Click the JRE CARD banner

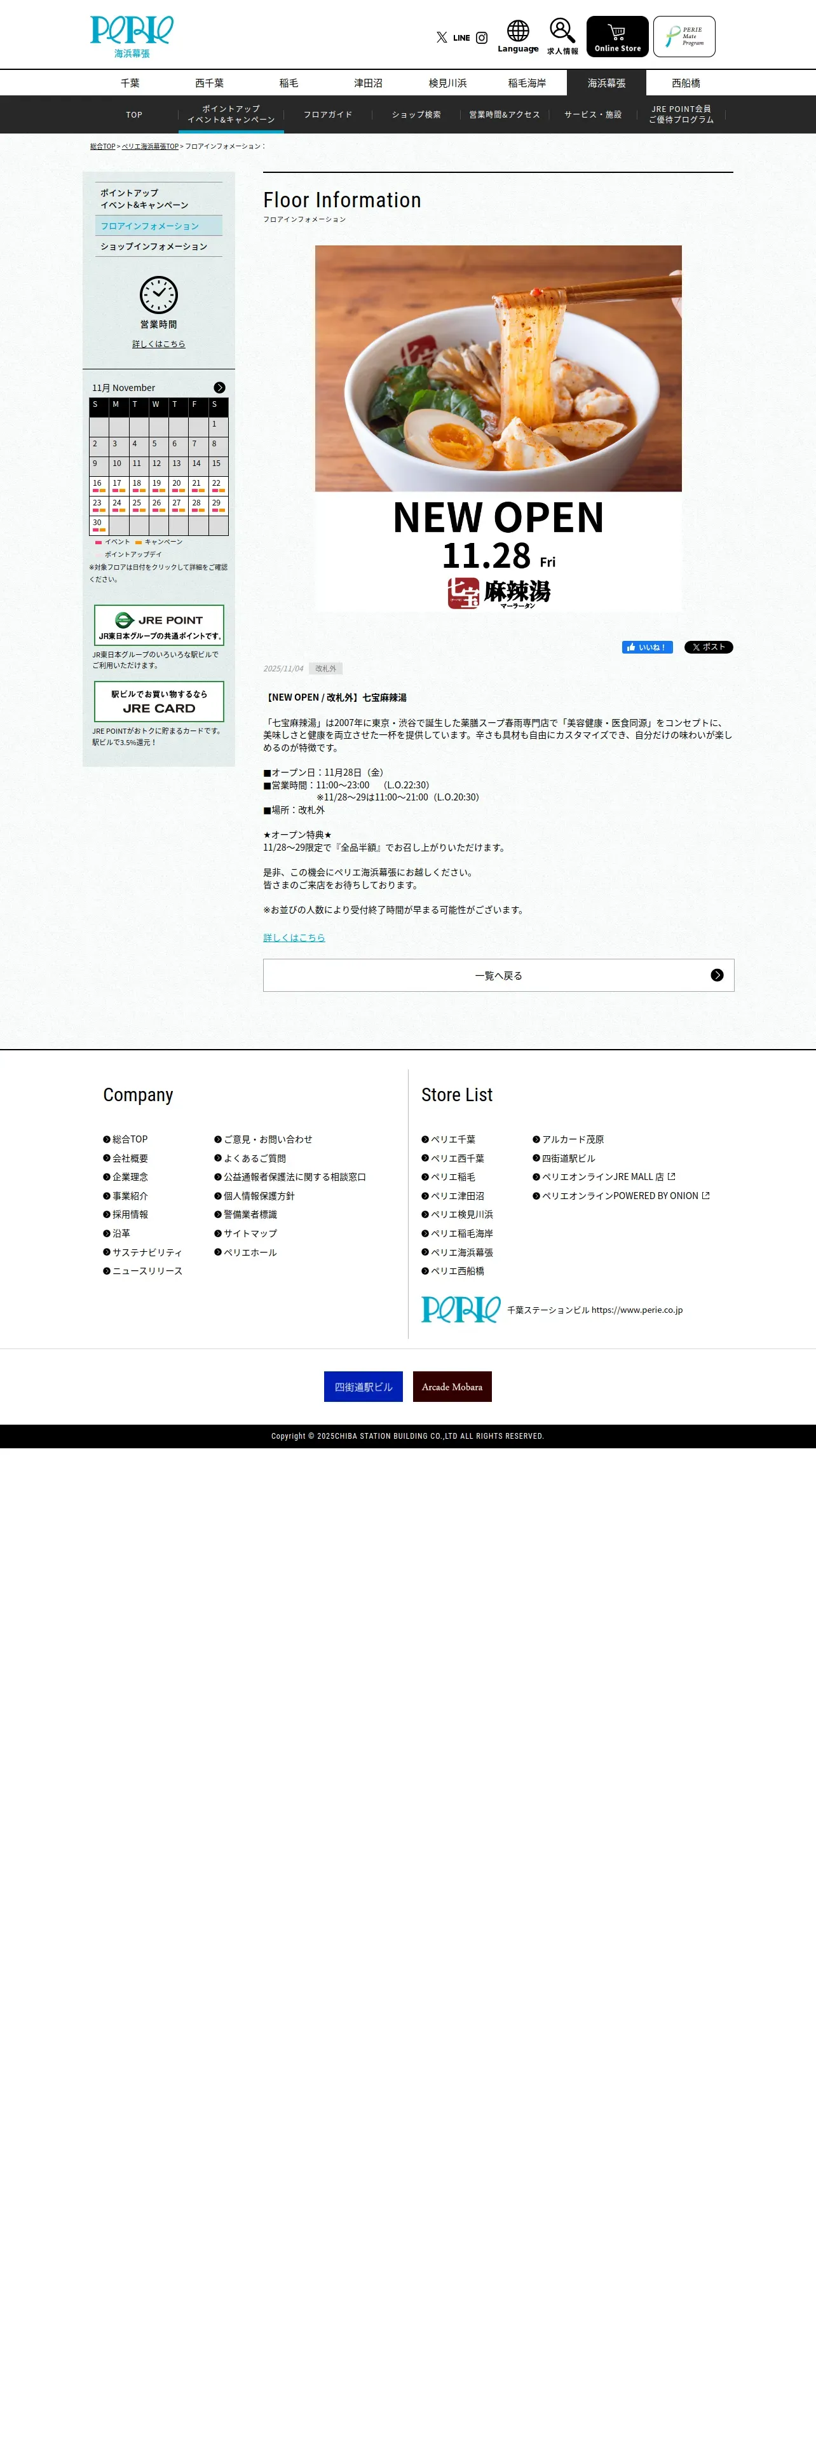click(x=159, y=702)
